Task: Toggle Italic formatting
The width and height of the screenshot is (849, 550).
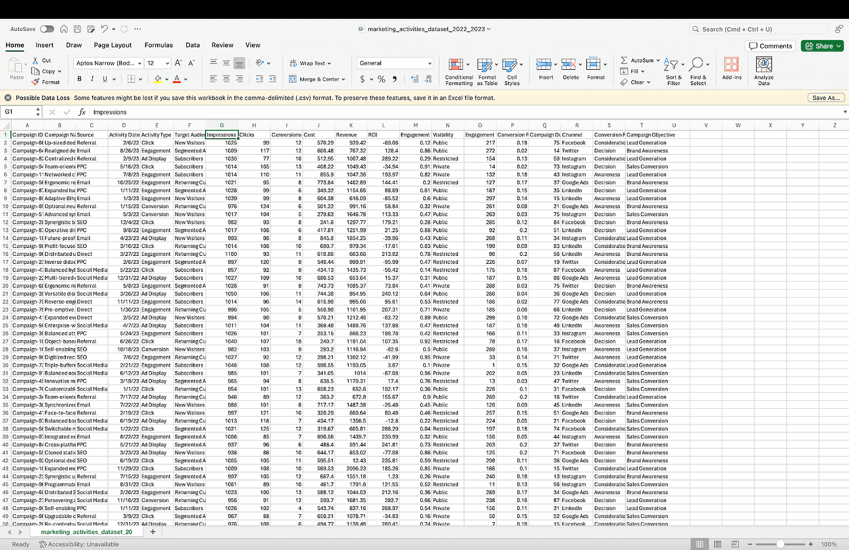Action: 92,79
